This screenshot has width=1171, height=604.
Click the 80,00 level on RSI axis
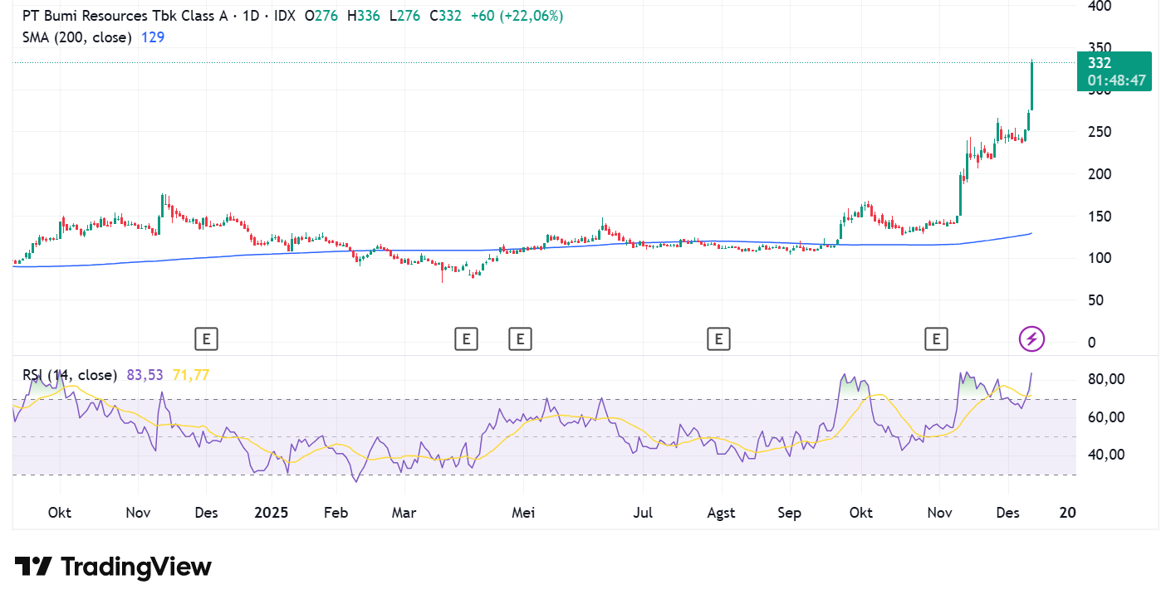pos(1106,379)
